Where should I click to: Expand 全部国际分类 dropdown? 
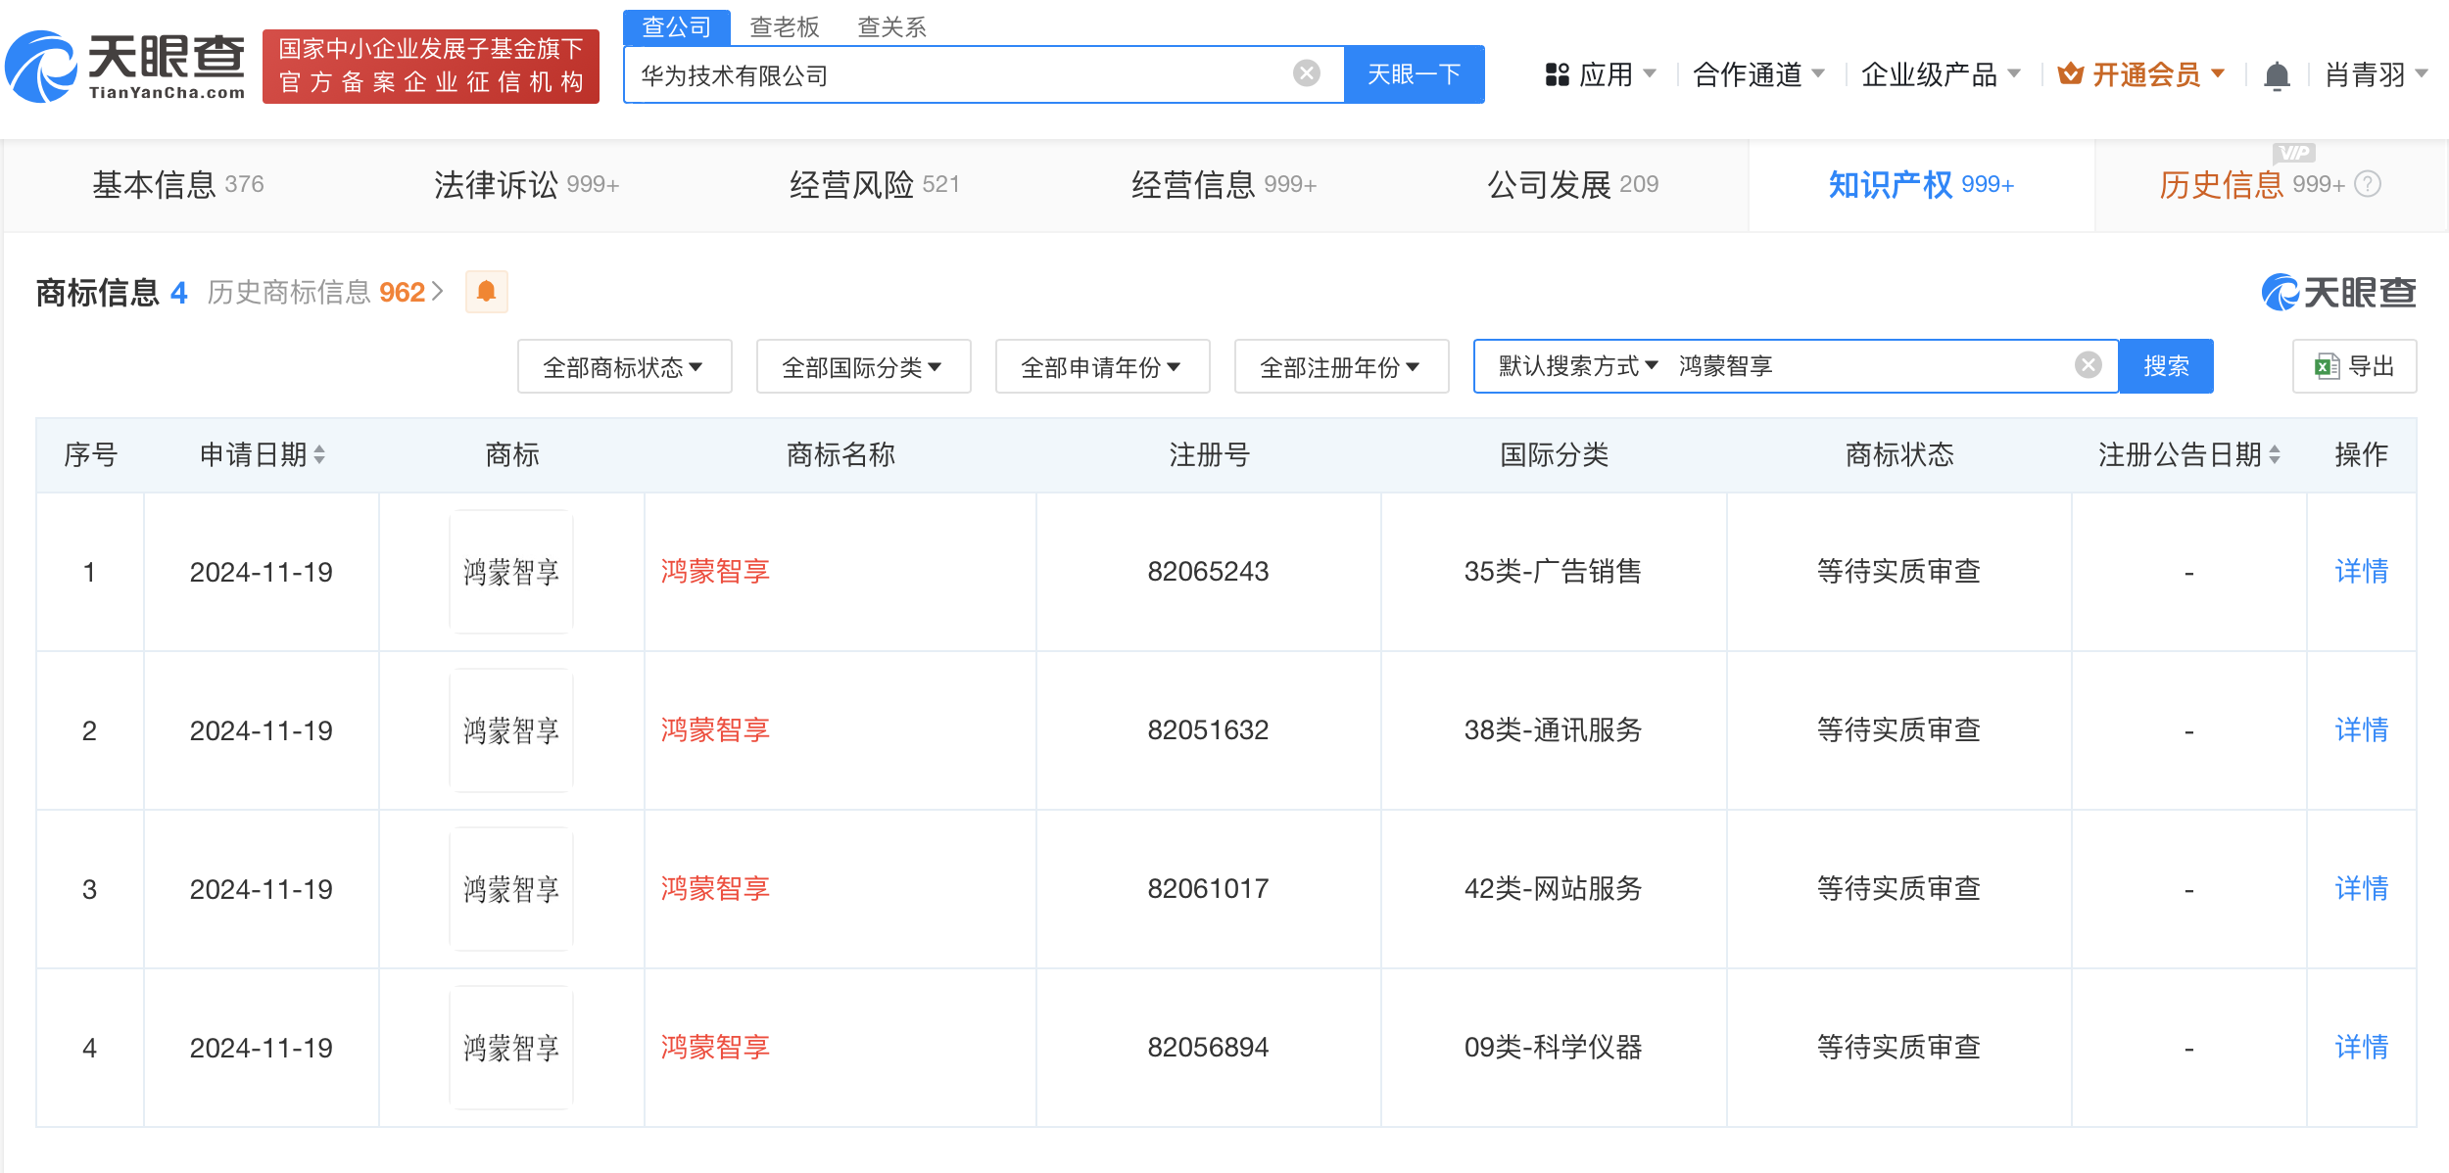(863, 367)
